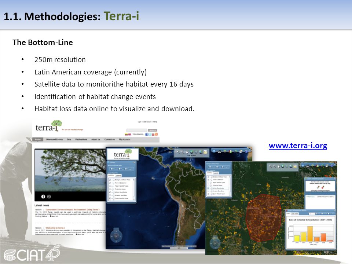
Task: Toggle Terra-i Detection checkbox in middle map
Action: click(x=110, y=183)
